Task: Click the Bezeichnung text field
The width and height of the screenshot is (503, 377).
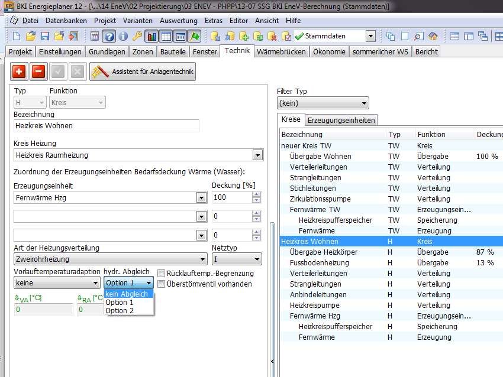Action: click(x=107, y=126)
